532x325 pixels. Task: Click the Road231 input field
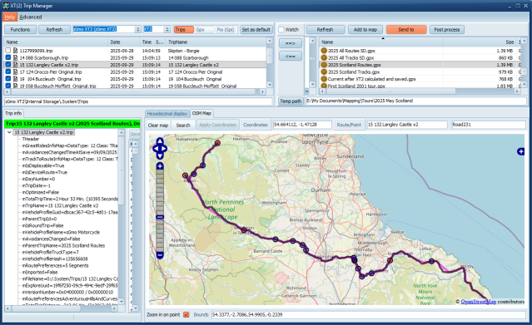coord(489,125)
